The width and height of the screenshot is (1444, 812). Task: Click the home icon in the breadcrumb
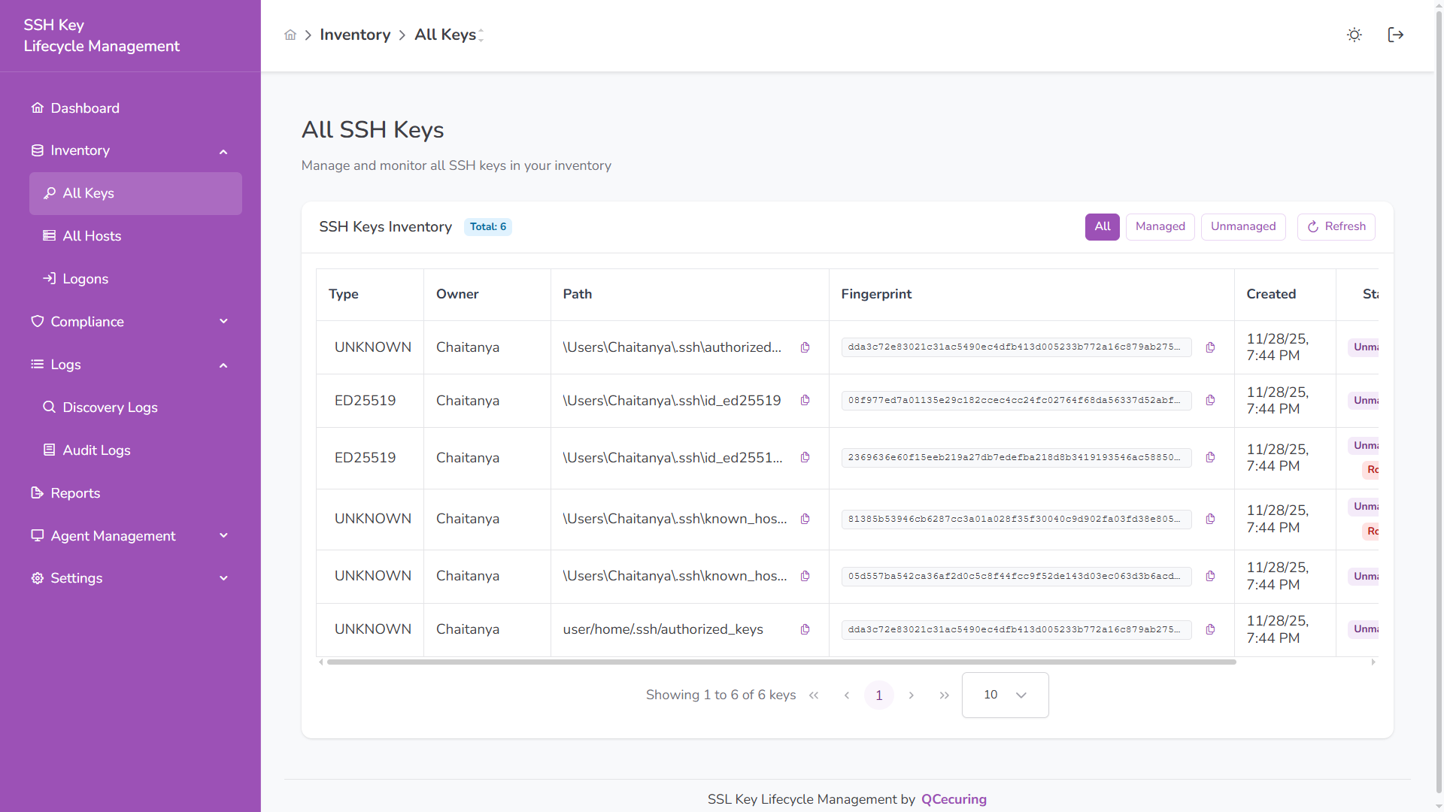coord(290,35)
